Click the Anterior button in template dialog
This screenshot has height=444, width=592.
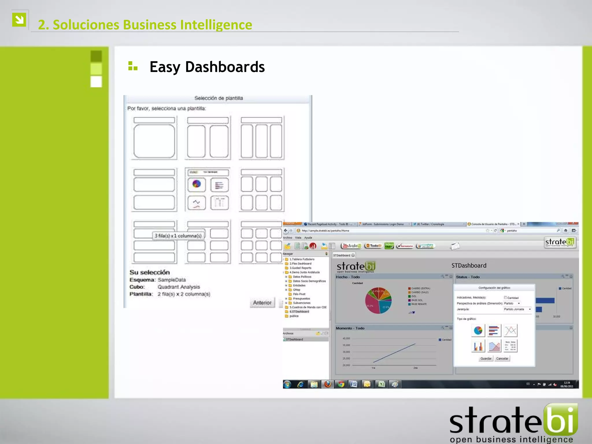[x=262, y=303]
